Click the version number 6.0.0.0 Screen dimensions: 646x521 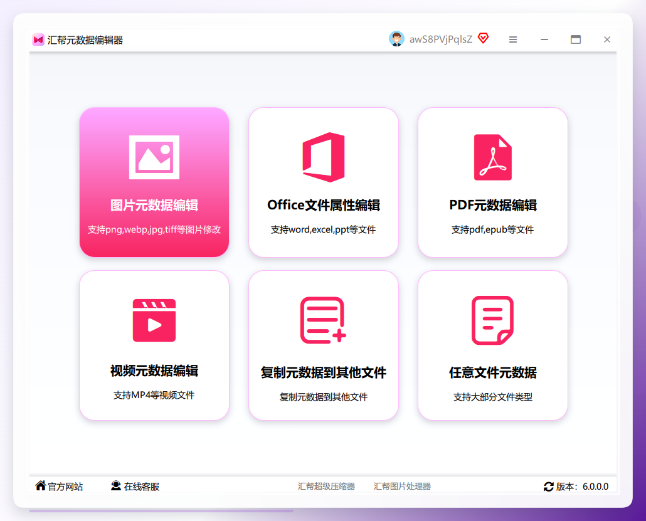coord(595,487)
